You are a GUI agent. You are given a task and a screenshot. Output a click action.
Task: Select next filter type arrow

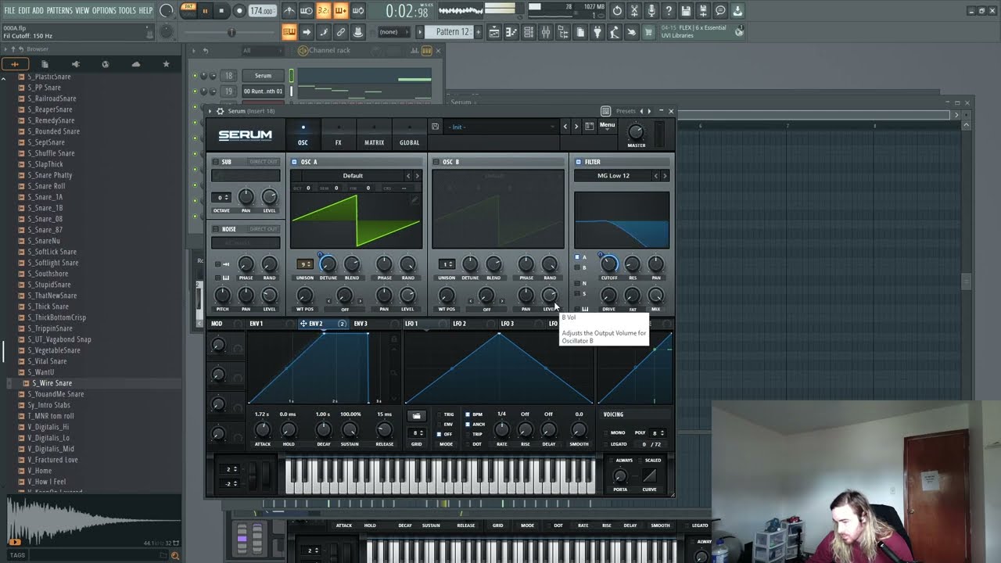665,176
